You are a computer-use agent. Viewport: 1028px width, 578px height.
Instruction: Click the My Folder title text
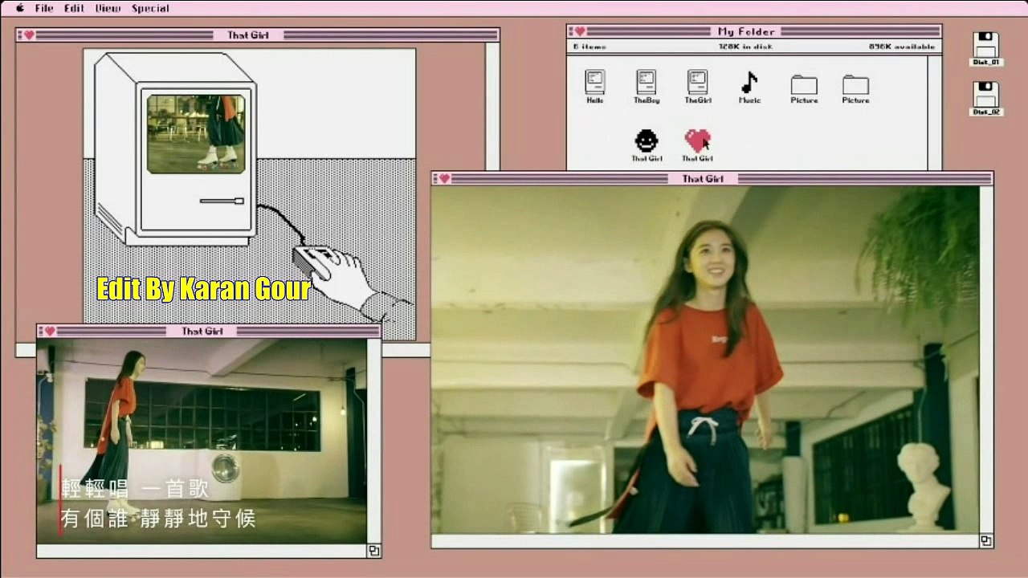[746, 31]
